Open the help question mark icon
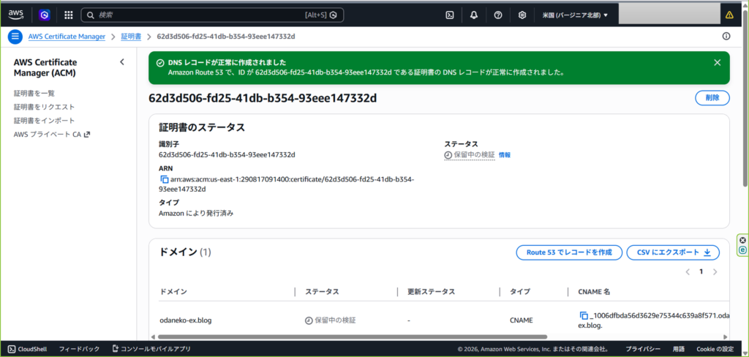749x357 pixels. tap(497, 15)
